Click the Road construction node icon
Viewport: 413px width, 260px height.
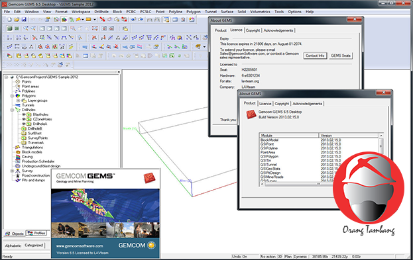pos(18,175)
